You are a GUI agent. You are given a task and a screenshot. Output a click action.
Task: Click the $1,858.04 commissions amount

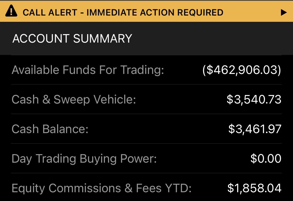point(254,188)
